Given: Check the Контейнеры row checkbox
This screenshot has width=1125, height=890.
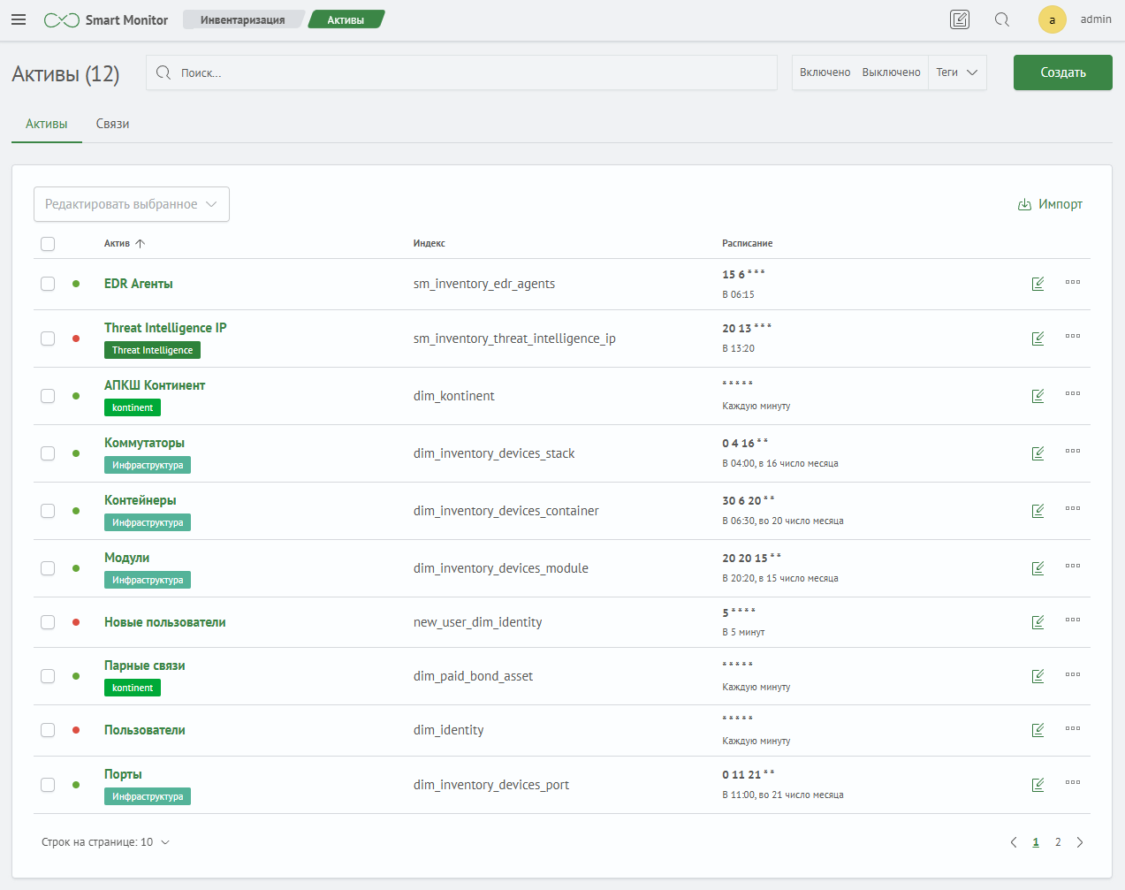Looking at the screenshot, I should pos(48,511).
